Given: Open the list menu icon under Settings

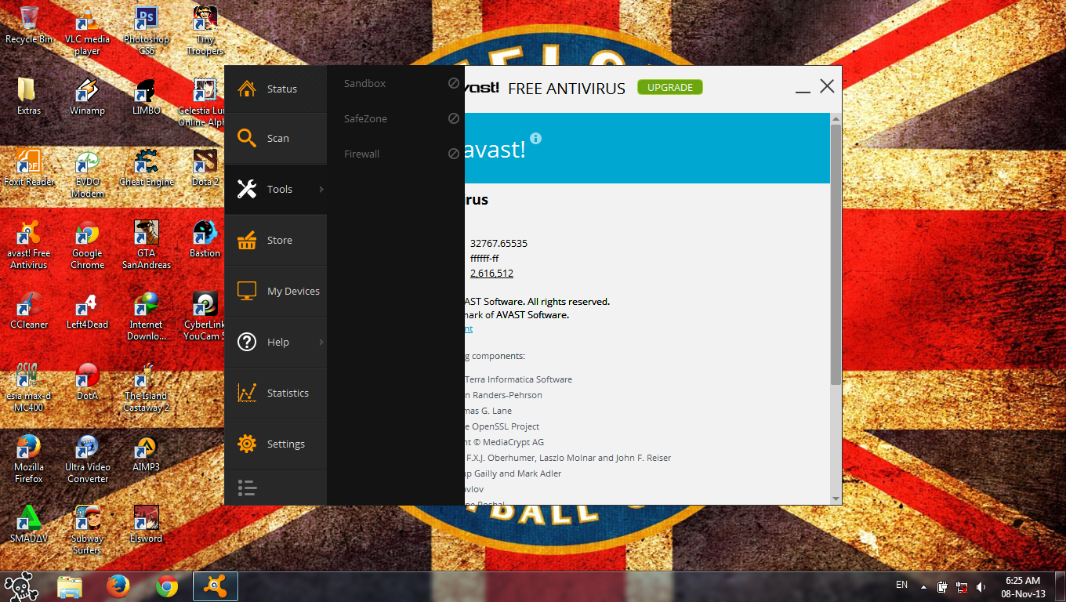Looking at the screenshot, I should pos(247,488).
